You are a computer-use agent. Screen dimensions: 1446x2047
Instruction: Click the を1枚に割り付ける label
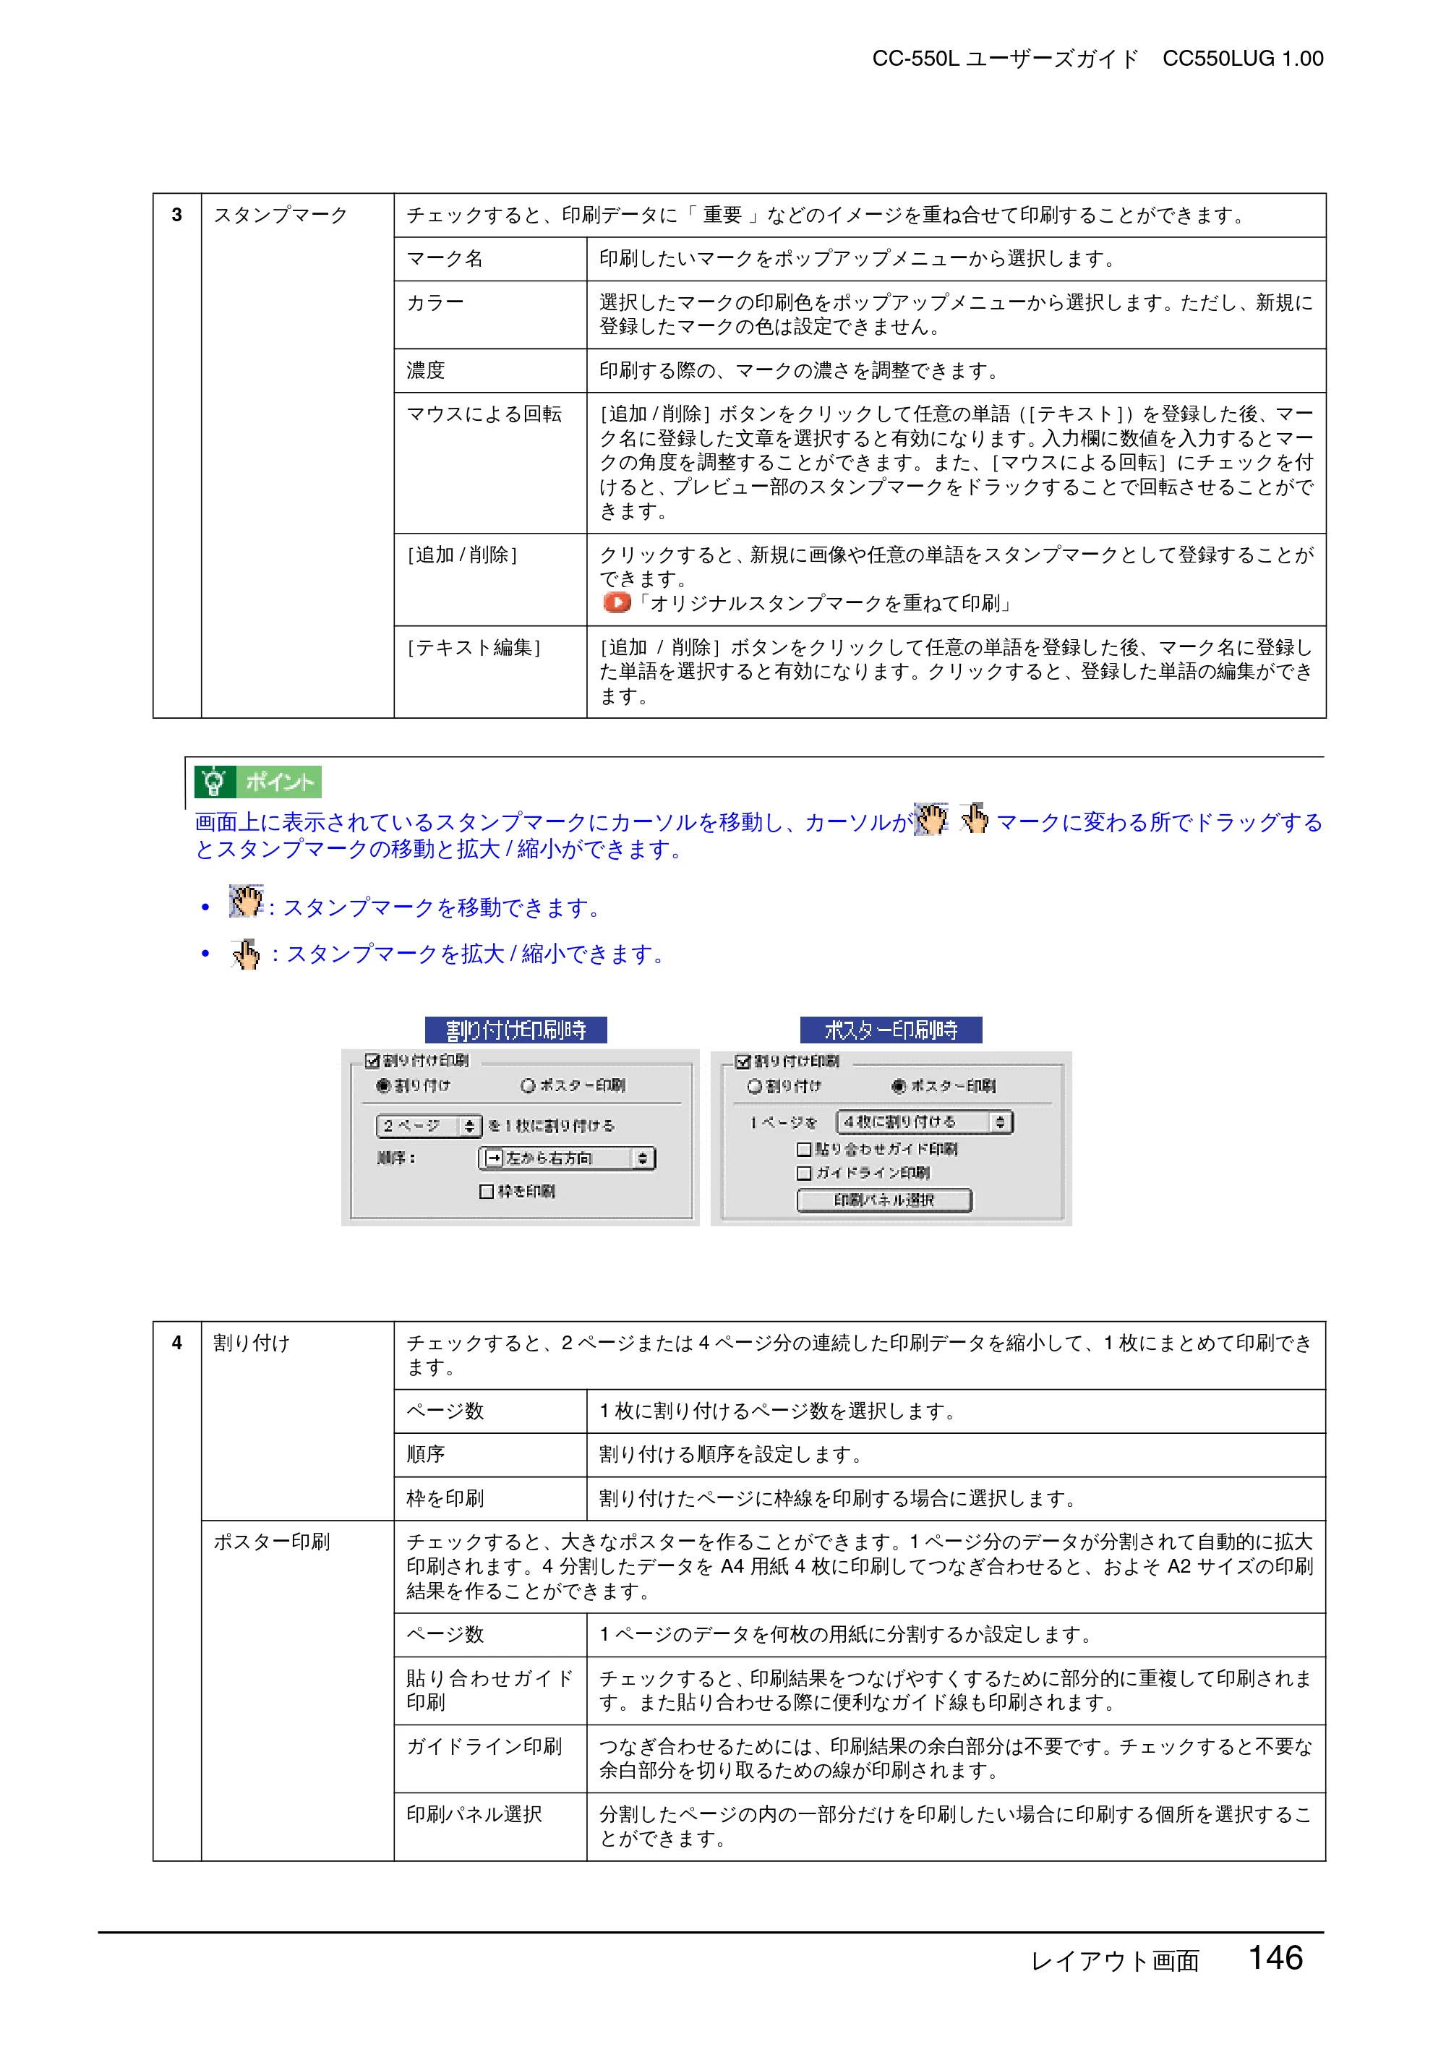point(551,1126)
